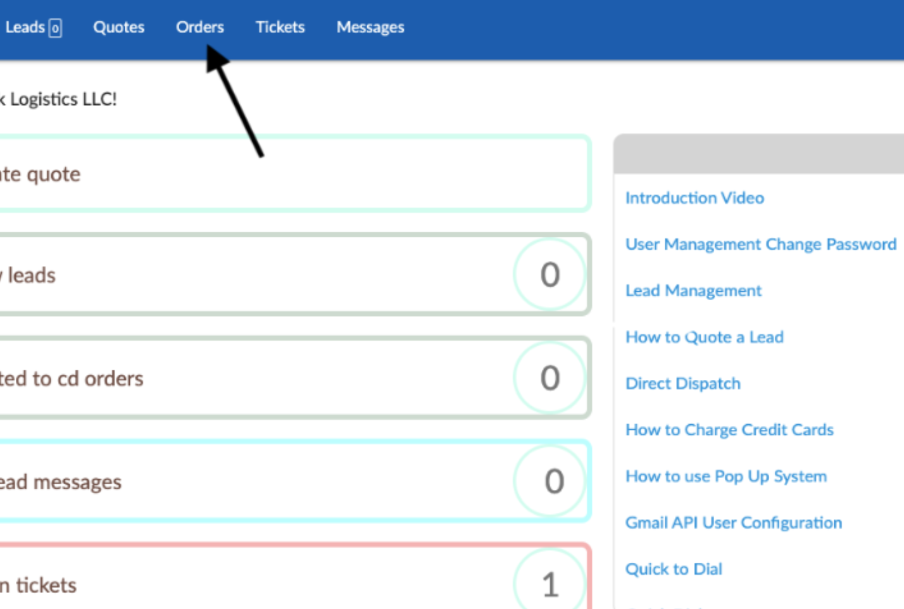The width and height of the screenshot is (904, 609).
Task: Open How to use Pop Up System
Action: coord(725,476)
